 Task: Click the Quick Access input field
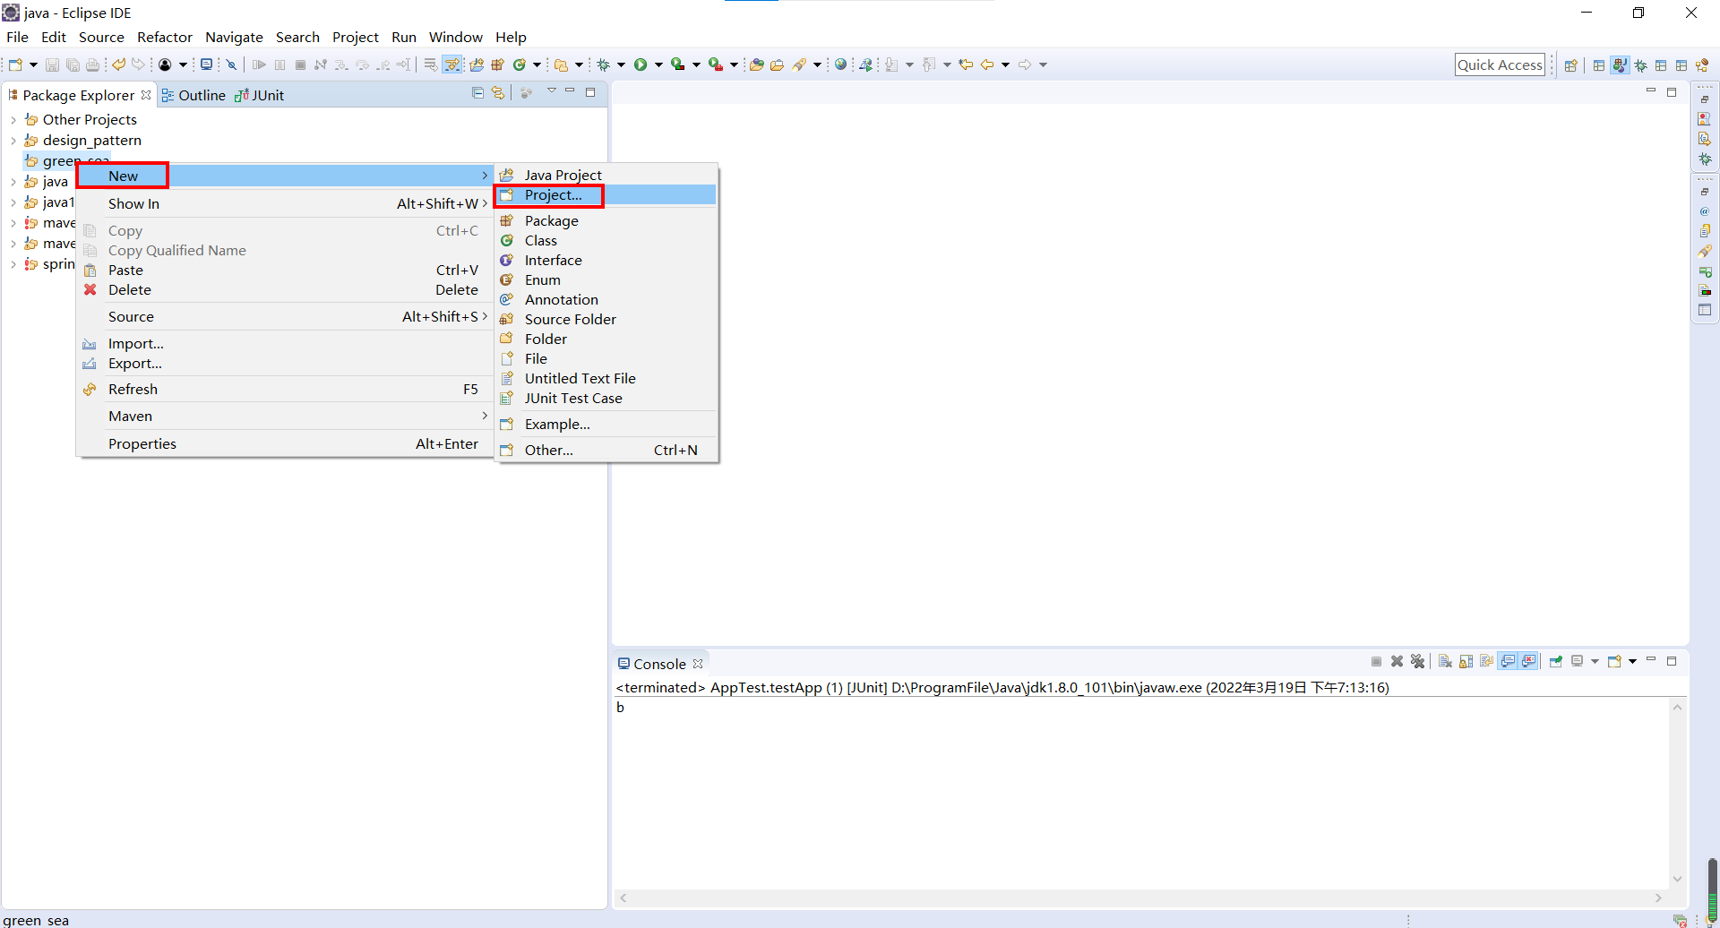(x=1500, y=64)
